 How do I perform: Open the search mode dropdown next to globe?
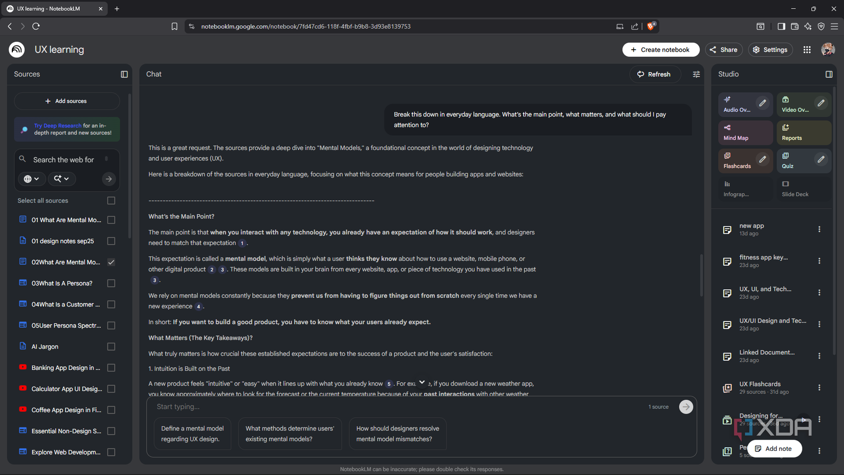(x=61, y=179)
